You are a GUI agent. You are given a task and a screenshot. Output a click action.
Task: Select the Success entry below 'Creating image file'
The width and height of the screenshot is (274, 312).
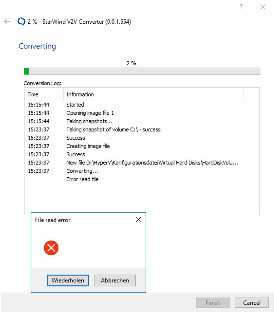(142, 154)
